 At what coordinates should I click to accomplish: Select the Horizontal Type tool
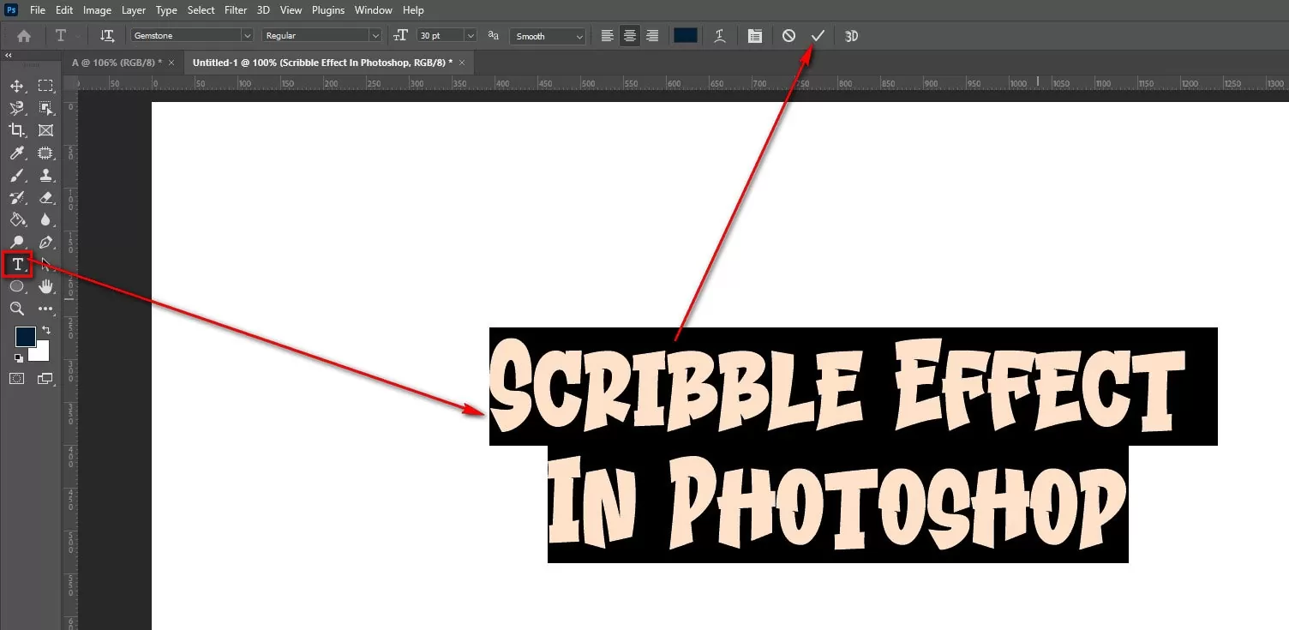(x=17, y=264)
